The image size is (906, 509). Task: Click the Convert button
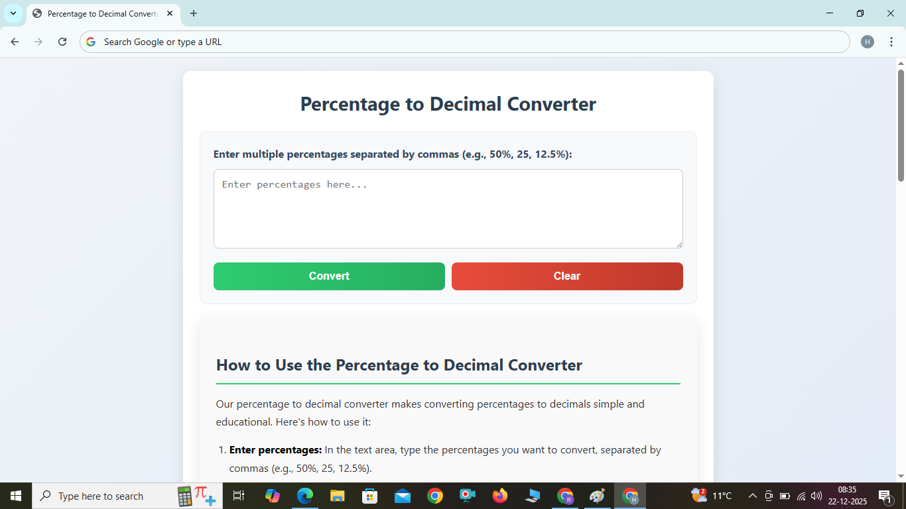tap(329, 276)
